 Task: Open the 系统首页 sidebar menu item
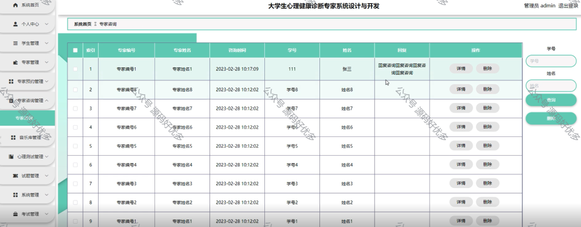[27, 5]
